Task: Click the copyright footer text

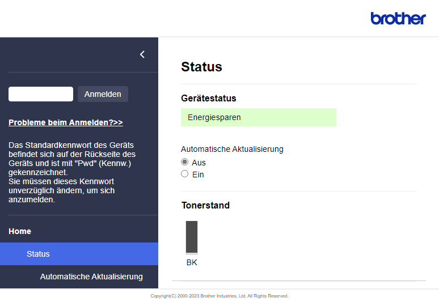Action: coord(220,296)
